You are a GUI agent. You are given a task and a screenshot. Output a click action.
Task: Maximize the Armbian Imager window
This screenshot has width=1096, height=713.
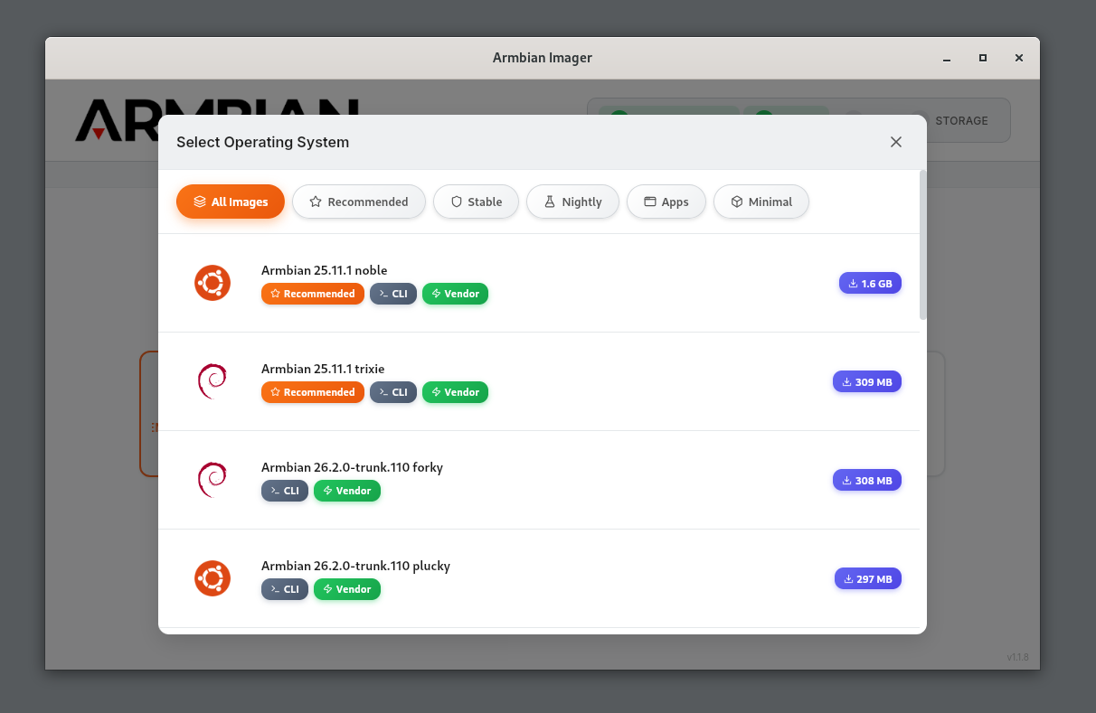click(x=983, y=58)
